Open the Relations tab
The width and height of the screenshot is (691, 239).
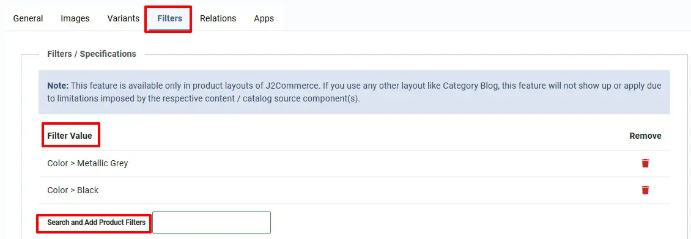point(218,18)
